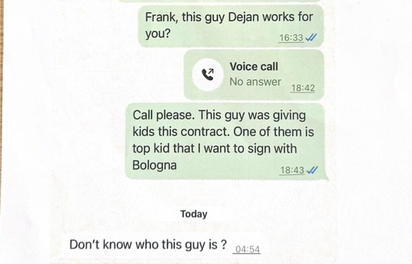Click the 04:54 timestamp on reply
The width and height of the screenshot is (412, 264).
pos(247,249)
